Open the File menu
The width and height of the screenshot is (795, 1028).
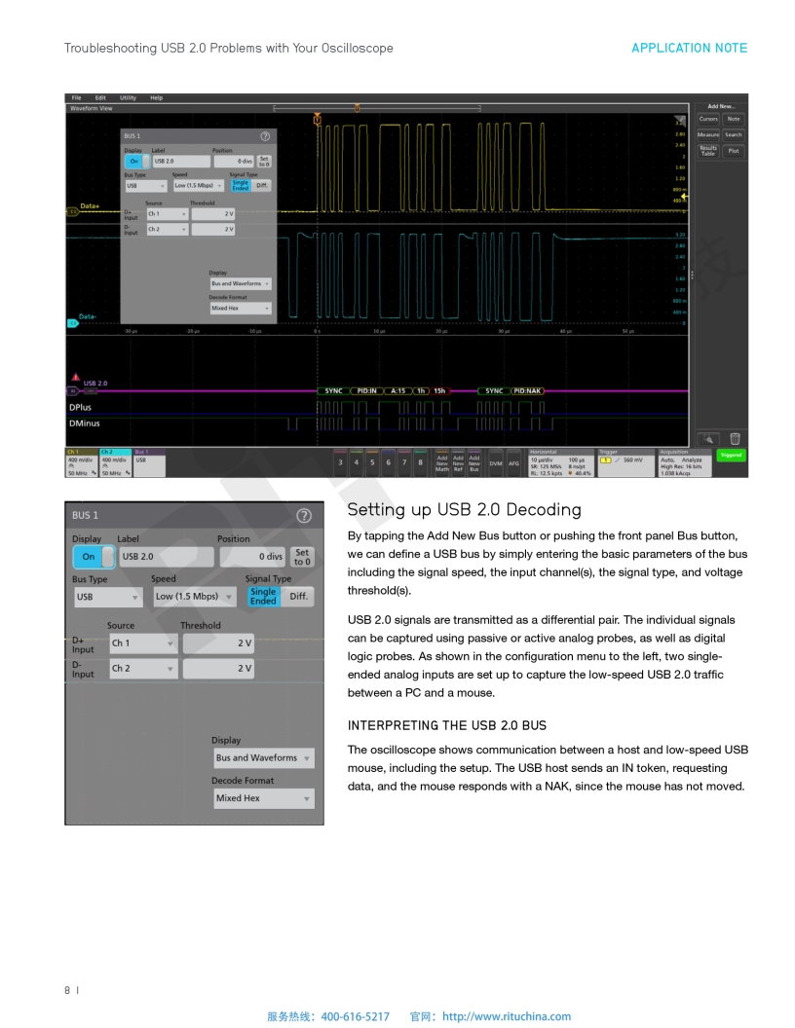76,98
